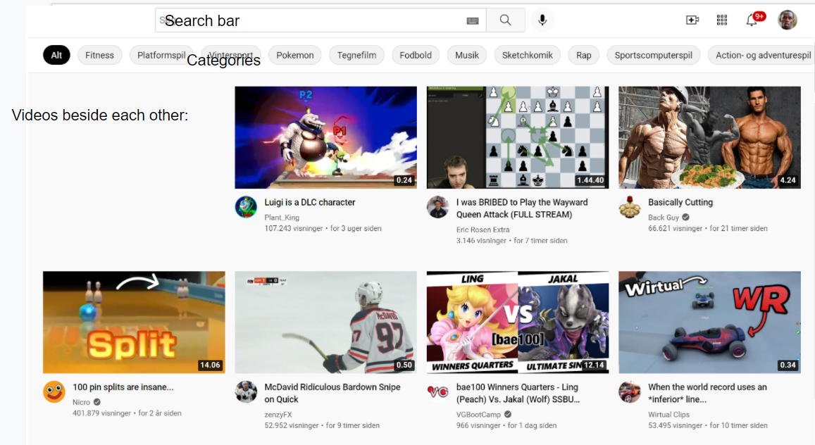Click the '53.495 visninger' view count text
This screenshot has height=445, width=815.
[x=676, y=425]
